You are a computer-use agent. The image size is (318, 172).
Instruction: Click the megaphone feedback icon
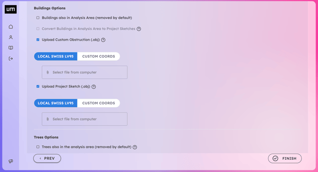(11, 161)
